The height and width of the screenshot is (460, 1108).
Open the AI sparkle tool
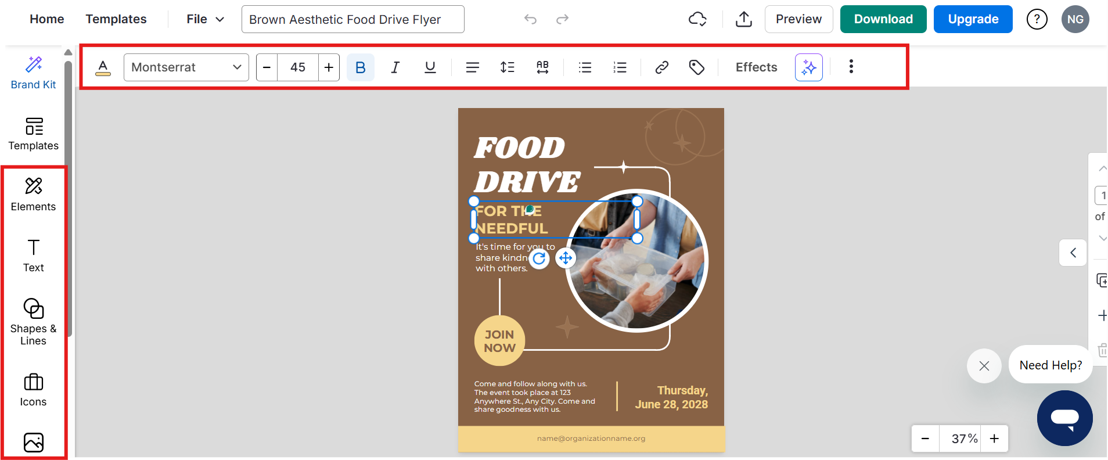809,67
